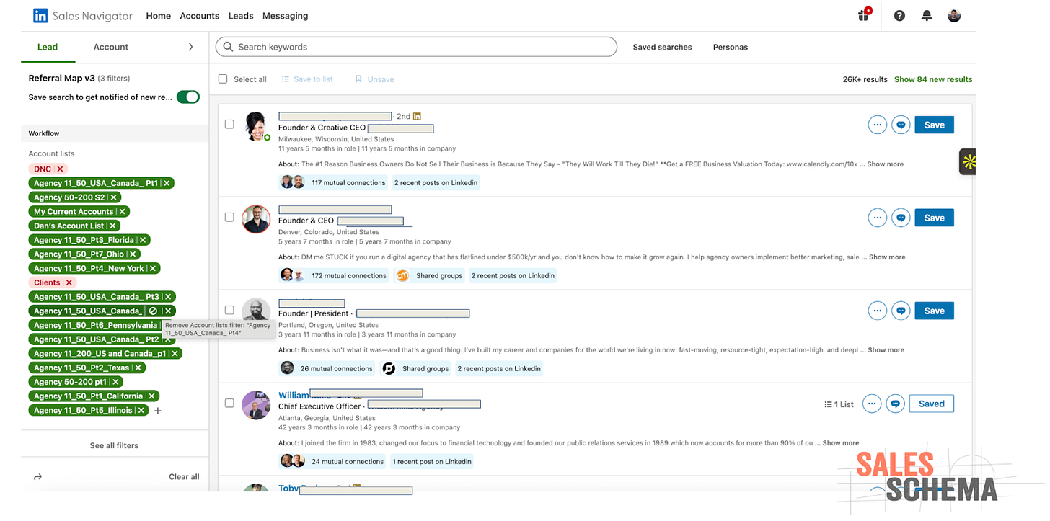Image resolution: width=1050 pixels, height=521 pixels.
Task: Check the Select all checkbox
Action: pyautogui.click(x=223, y=79)
